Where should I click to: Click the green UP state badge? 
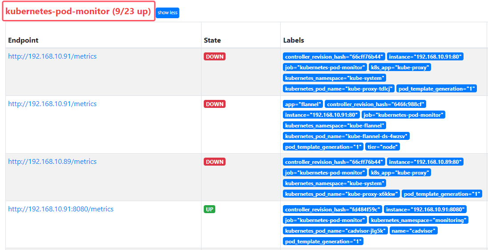pyautogui.click(x=210, y=209)
